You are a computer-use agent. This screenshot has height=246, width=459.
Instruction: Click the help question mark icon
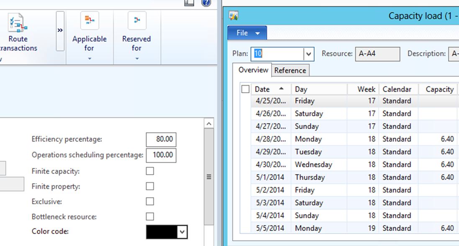point(206,3)
